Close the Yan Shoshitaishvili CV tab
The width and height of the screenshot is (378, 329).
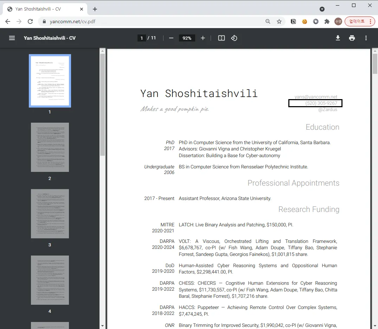click(82, 9)
